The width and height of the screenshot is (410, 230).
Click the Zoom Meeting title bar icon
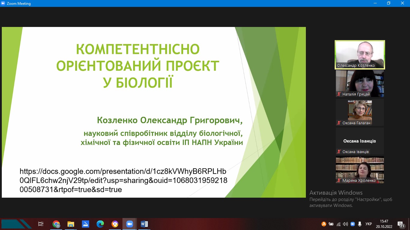pos(3,3)
